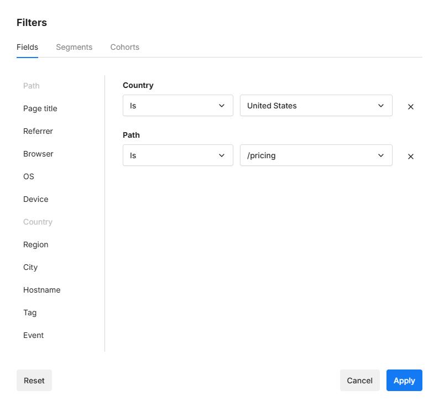
Task: Switch to the Cohorts tab
Action: [125, 47]
